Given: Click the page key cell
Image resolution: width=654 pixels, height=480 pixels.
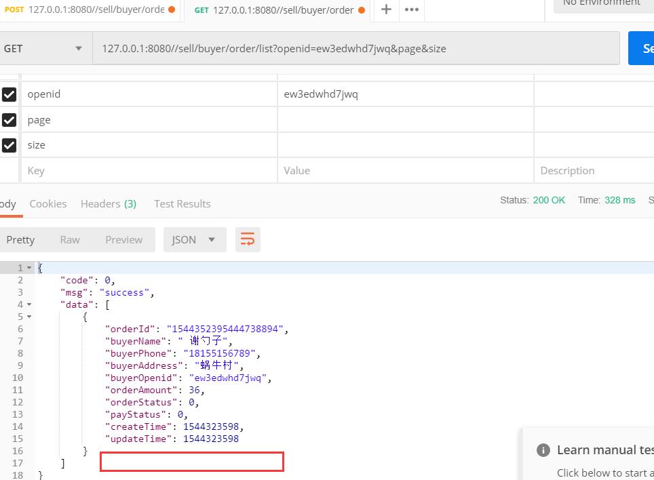Looking at the screenshot, I should coord(149,119).
